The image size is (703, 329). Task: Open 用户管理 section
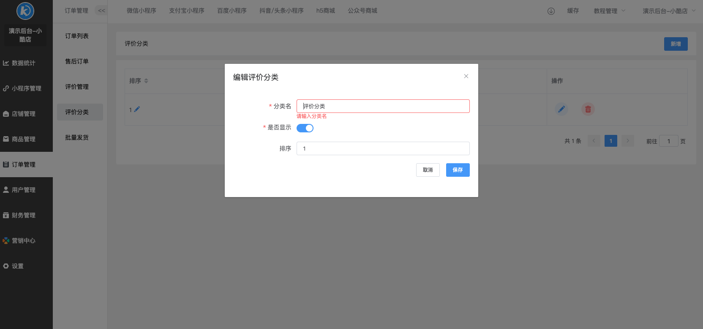click(x=26, y=190)
